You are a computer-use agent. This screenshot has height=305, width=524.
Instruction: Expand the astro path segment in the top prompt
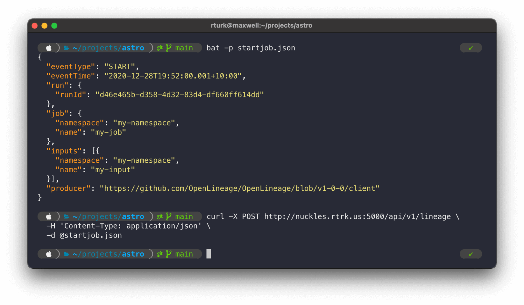click(x=133, y=48)
